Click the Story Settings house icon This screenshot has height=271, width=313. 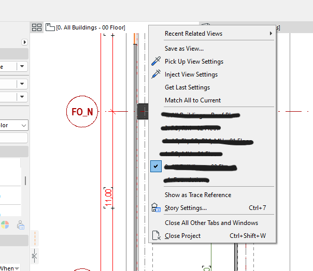click(x=156, y=207)
